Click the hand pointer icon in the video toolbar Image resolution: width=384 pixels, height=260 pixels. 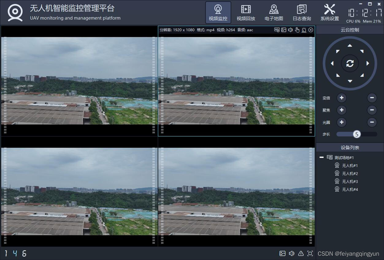tap(297, 30)
